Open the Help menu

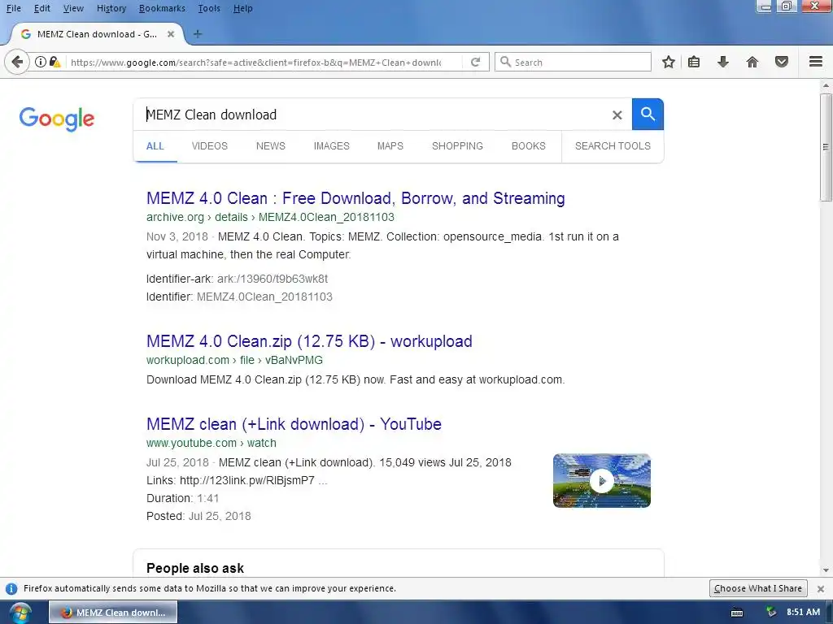point(242,8)
